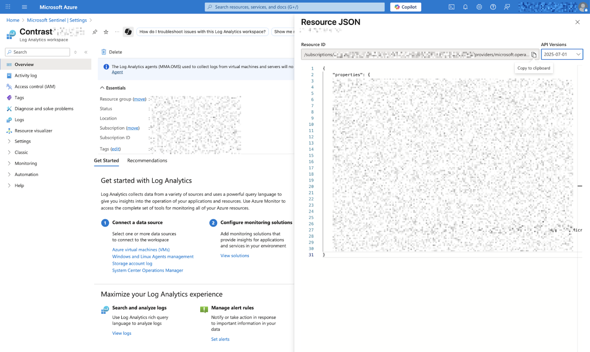The width and height of the screenshot is (590, 352).
Task: Open the API Versions dropdown
Action: point(562,54)
